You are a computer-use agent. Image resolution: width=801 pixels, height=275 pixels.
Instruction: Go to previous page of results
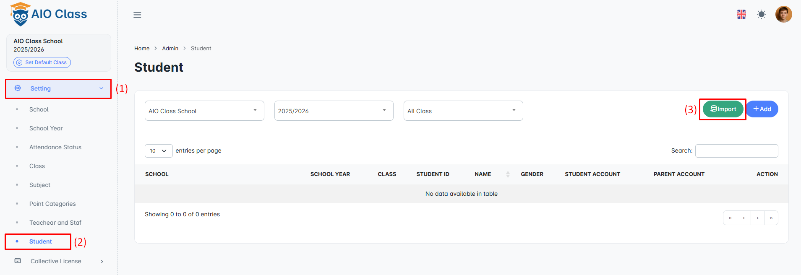744,218
